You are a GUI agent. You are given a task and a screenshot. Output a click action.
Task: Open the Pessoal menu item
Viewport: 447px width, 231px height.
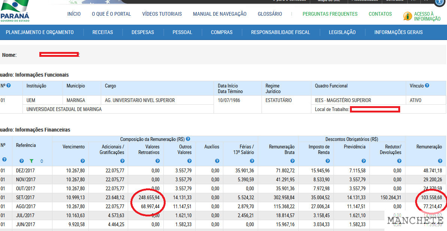tap(182, 33)
